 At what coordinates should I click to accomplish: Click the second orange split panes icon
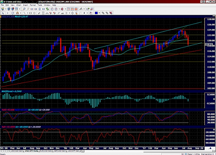pos(76,9)
